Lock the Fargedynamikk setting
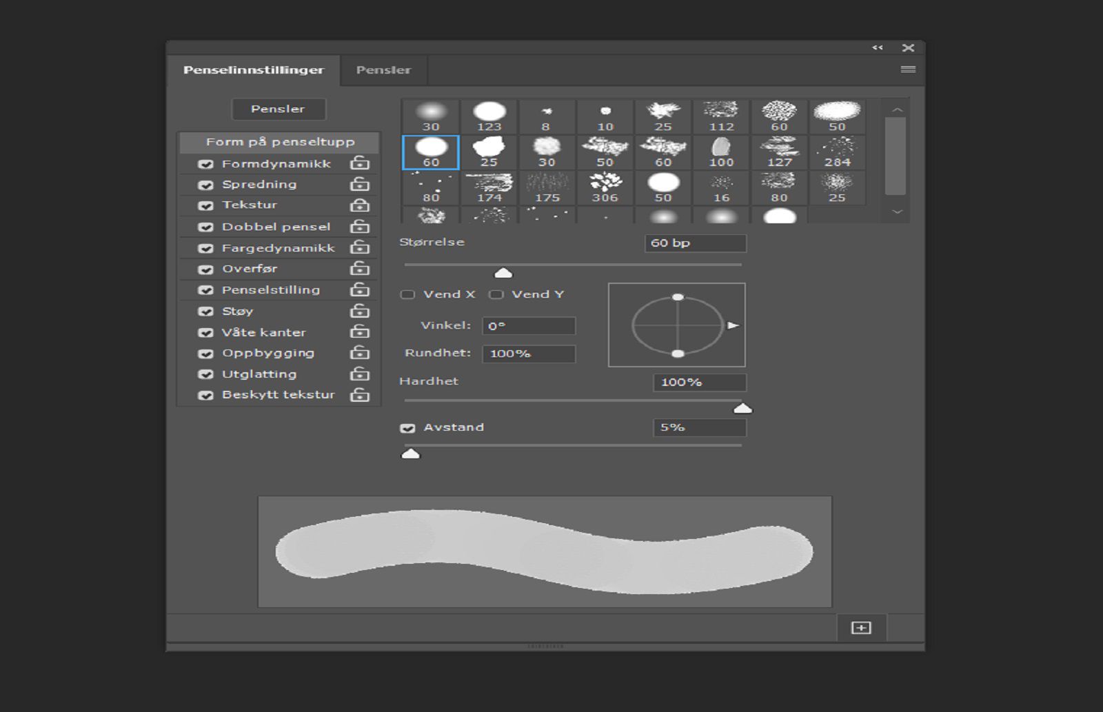Screen dimensions: 1103x712 tap(360, 247)
